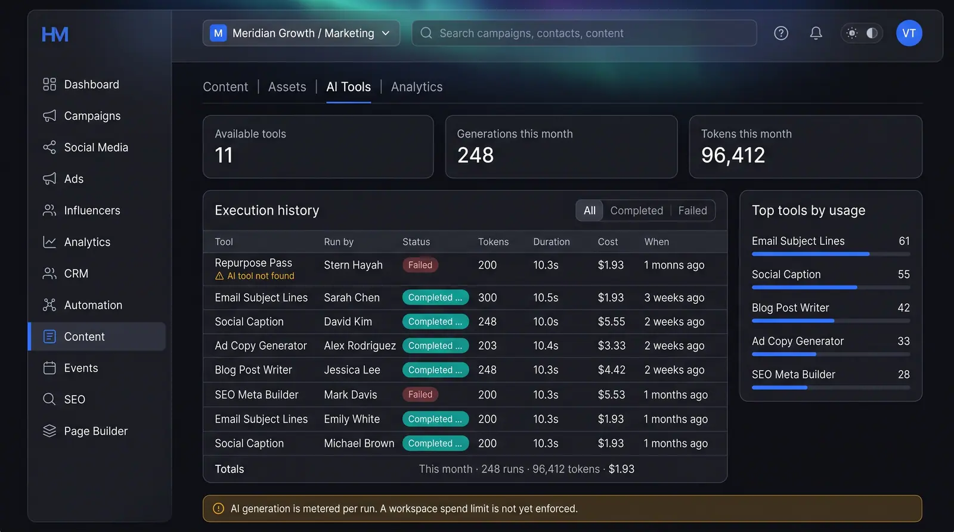Click the Analytics chart icon in sidebar

click(x=49, y=242)
